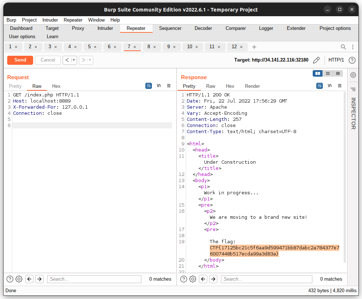The height and width of the screenshot is (299, 362).
Task: Click the pencil icon to edit target
Action: coord(316,60)
